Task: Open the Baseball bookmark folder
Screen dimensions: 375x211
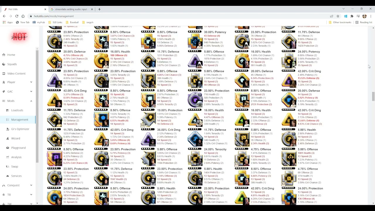Action: click(x=72, y=22)
